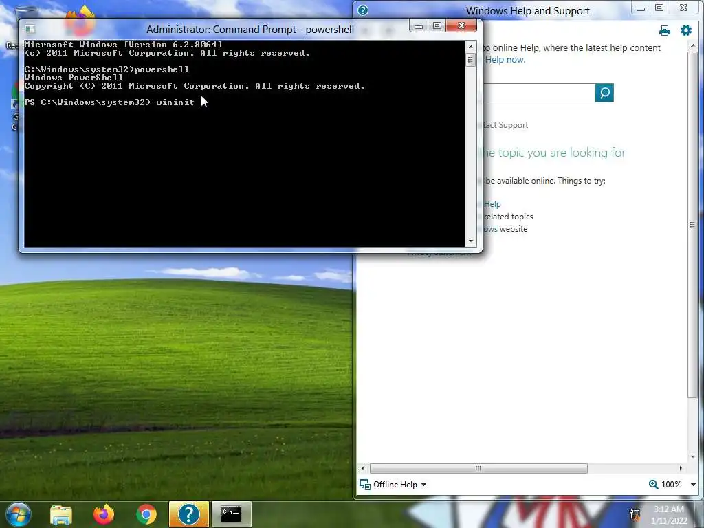Open the zoom level dropdown arrow
This screenshot has height=528, width=704.
click(x=693, y=485)
